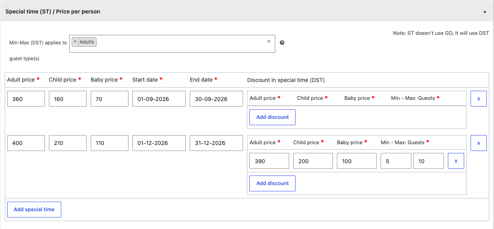Remove the Adutls tag from guest types
Viewport: 494px width, 229px height.
pos(75,42)
